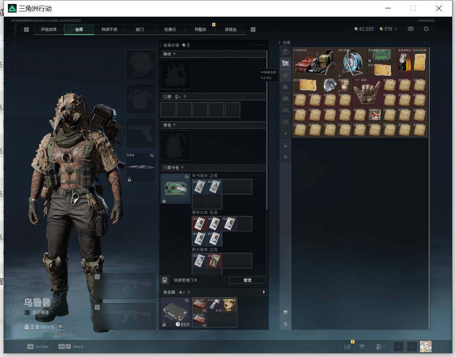Select the first 零号大坝 keycard

(x=200, y=224)
